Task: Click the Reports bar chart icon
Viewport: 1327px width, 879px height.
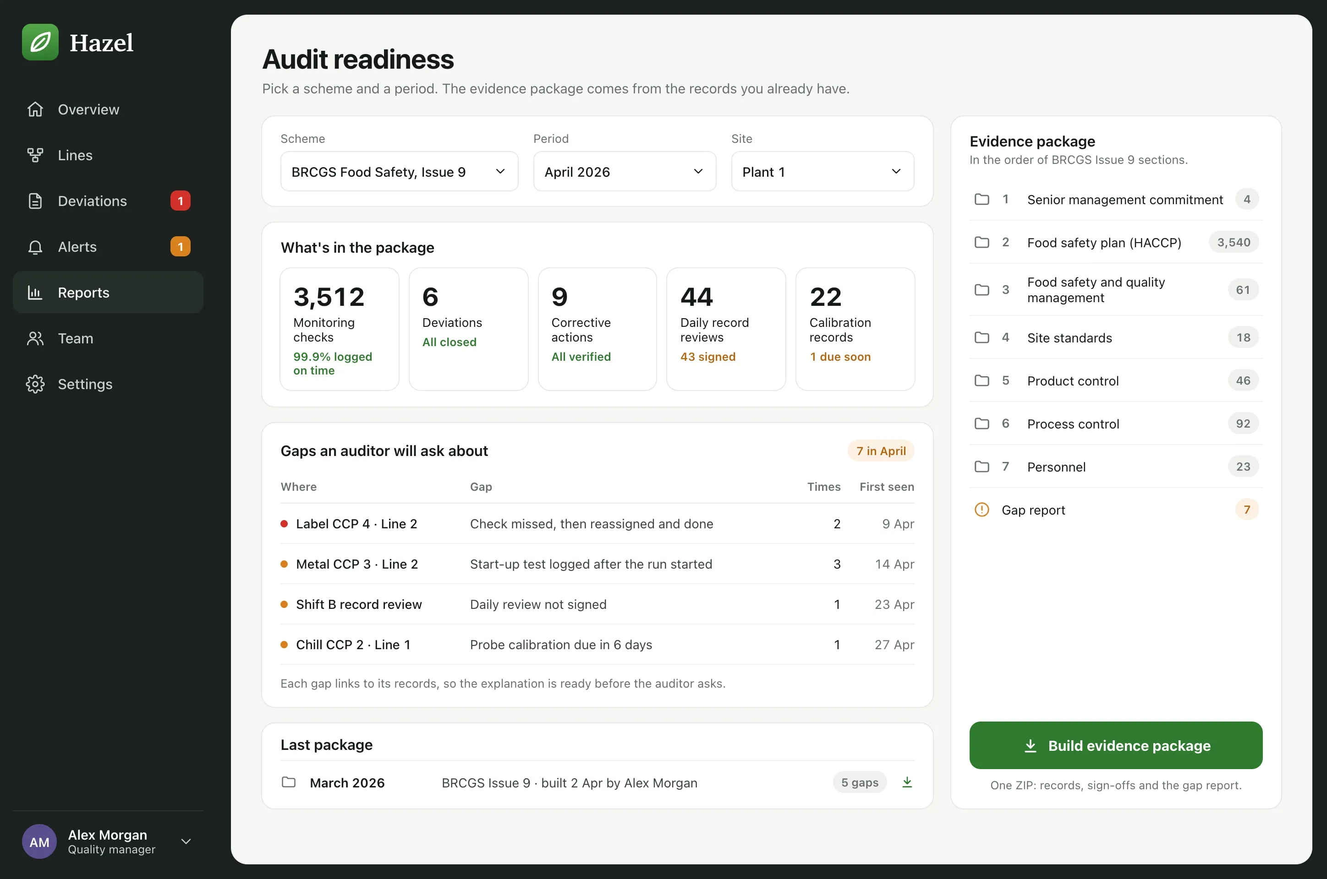Action: coord(35,293)
